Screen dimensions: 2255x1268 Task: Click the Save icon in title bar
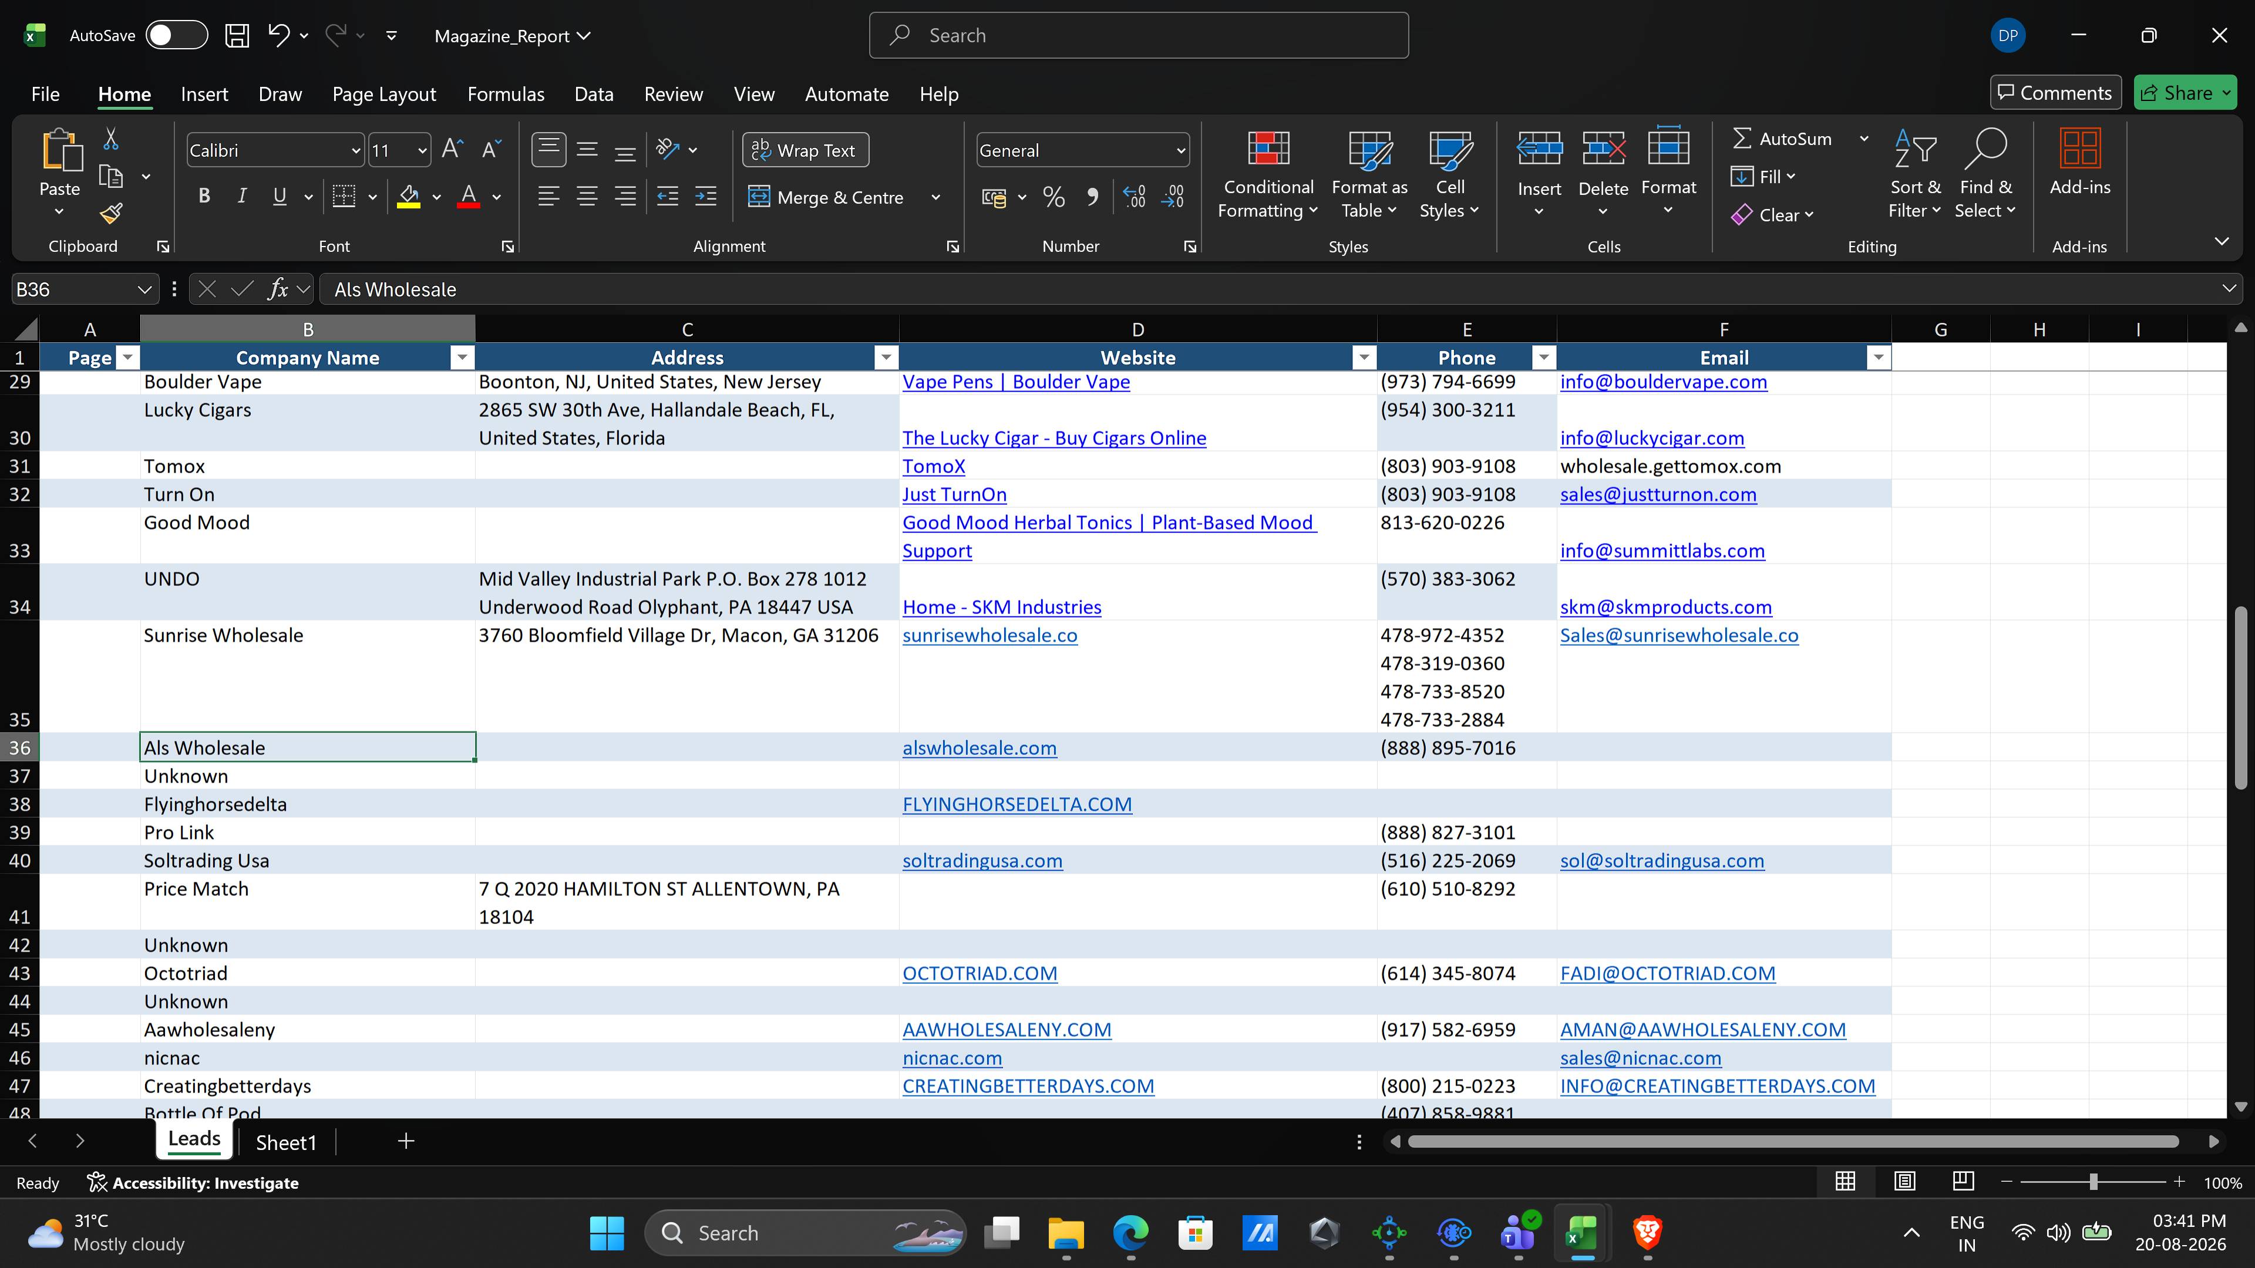click(x=237, y=36)
